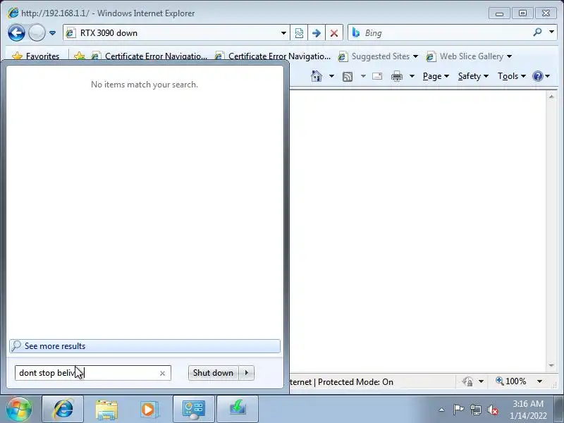
Task: Open the recent pages dropdown arrow
Action: pyautogui.click(x=52, y=33)
